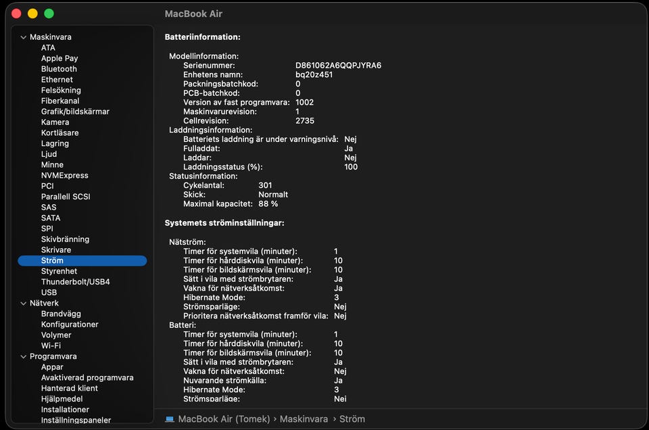Click the window title MacBook Air

(193, 14)
